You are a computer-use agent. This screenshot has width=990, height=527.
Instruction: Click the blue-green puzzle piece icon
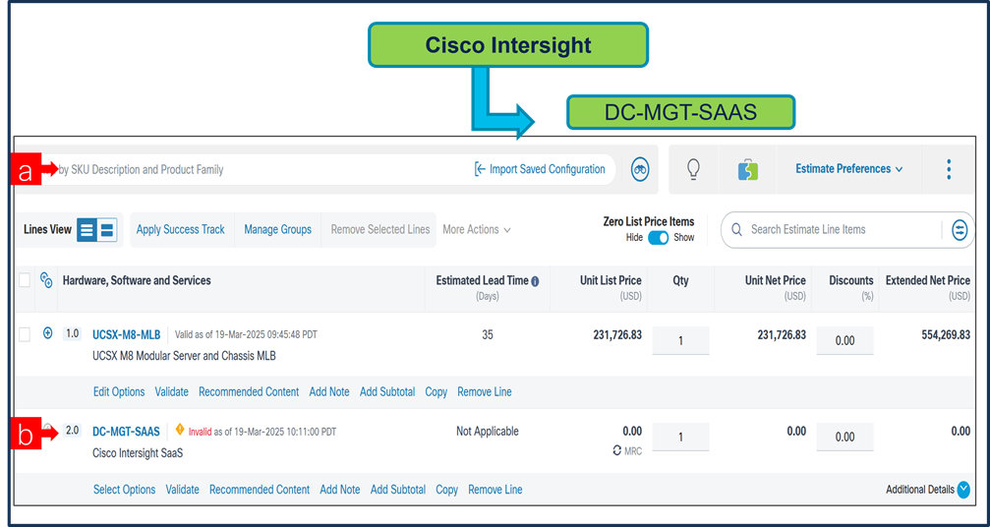(x=748, y=169)
